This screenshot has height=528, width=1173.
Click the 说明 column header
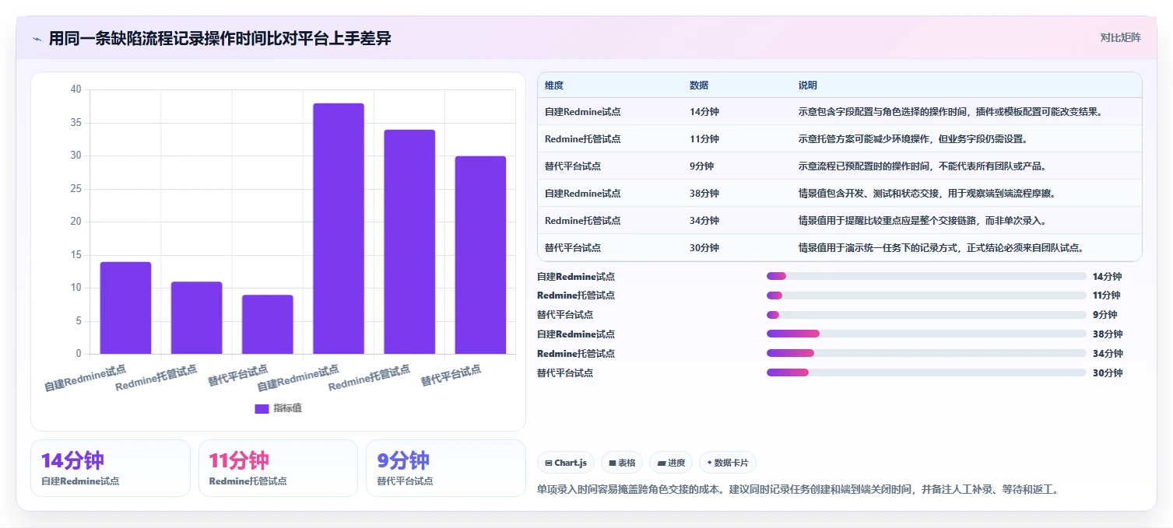pyautogui.click(x=808, y=86)
